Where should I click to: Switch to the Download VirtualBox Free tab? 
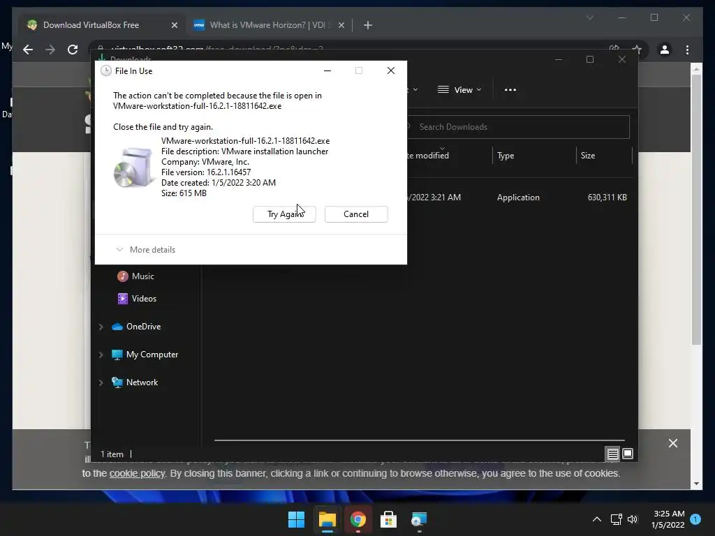(x=102, y=25)
